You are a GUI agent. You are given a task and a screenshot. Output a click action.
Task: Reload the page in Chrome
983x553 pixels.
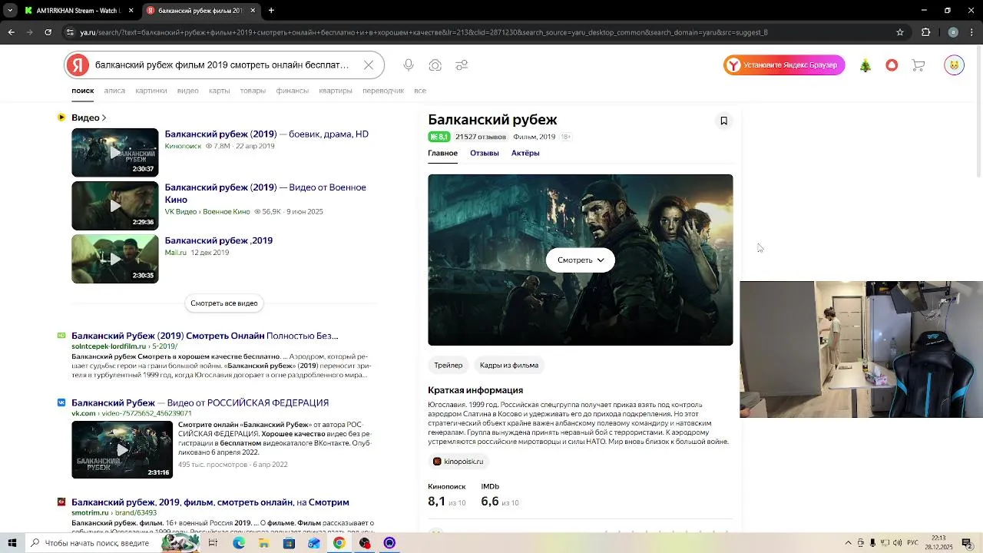48,32
